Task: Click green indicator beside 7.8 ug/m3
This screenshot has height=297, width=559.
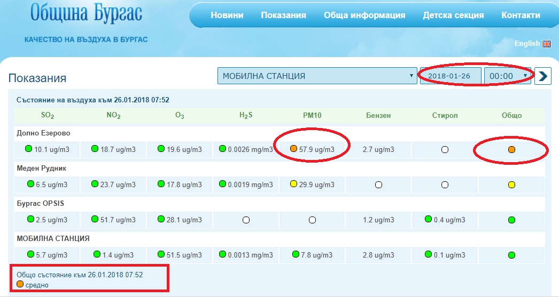Action: pyautogui.click(x=296, y=254)
